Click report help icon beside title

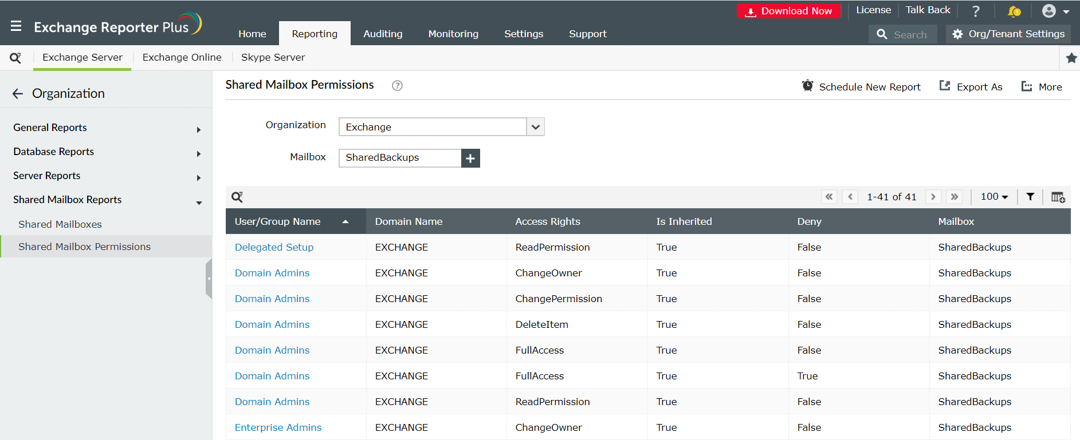pyautogui.click(x=397, y=86)
